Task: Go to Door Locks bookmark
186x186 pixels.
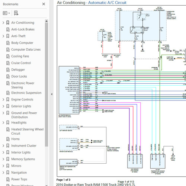Action: (19, 76)
